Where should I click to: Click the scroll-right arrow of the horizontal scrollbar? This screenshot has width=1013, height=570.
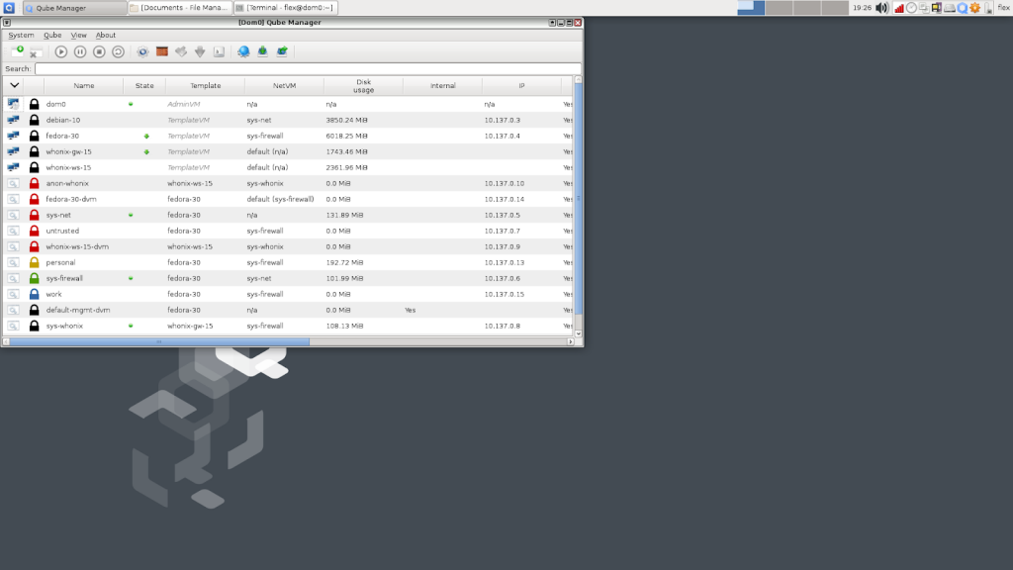tap(571, 341)
